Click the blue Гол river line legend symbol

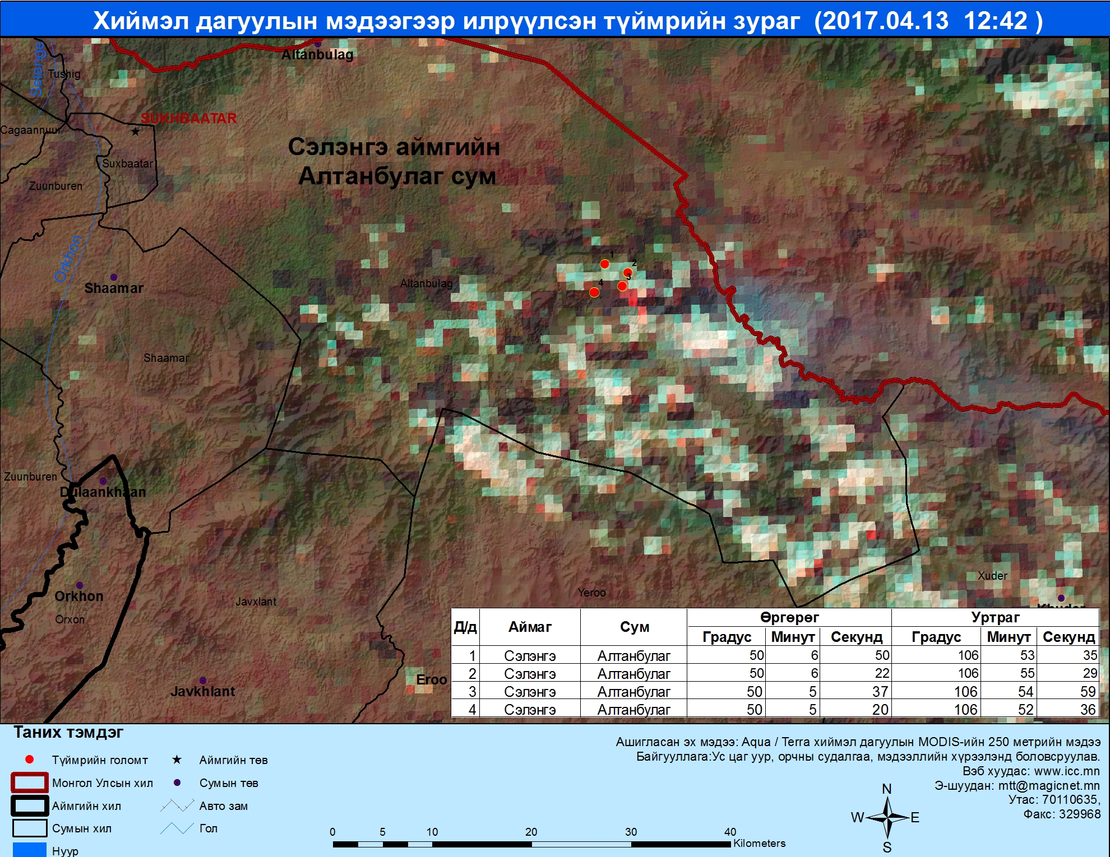177,828
